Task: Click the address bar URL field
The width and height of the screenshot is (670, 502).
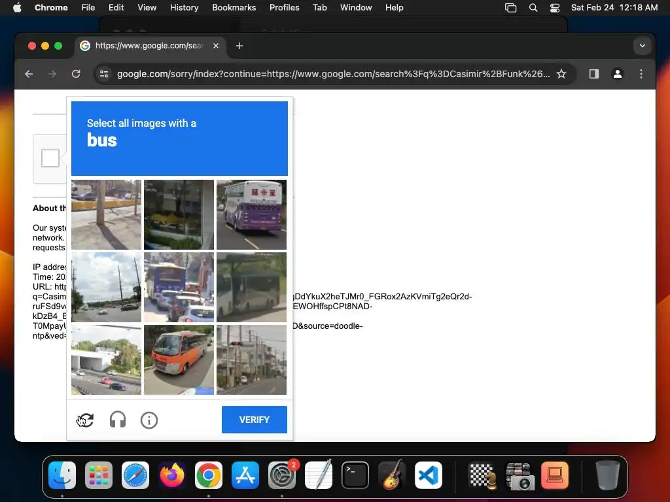Action: pos(333,74)
